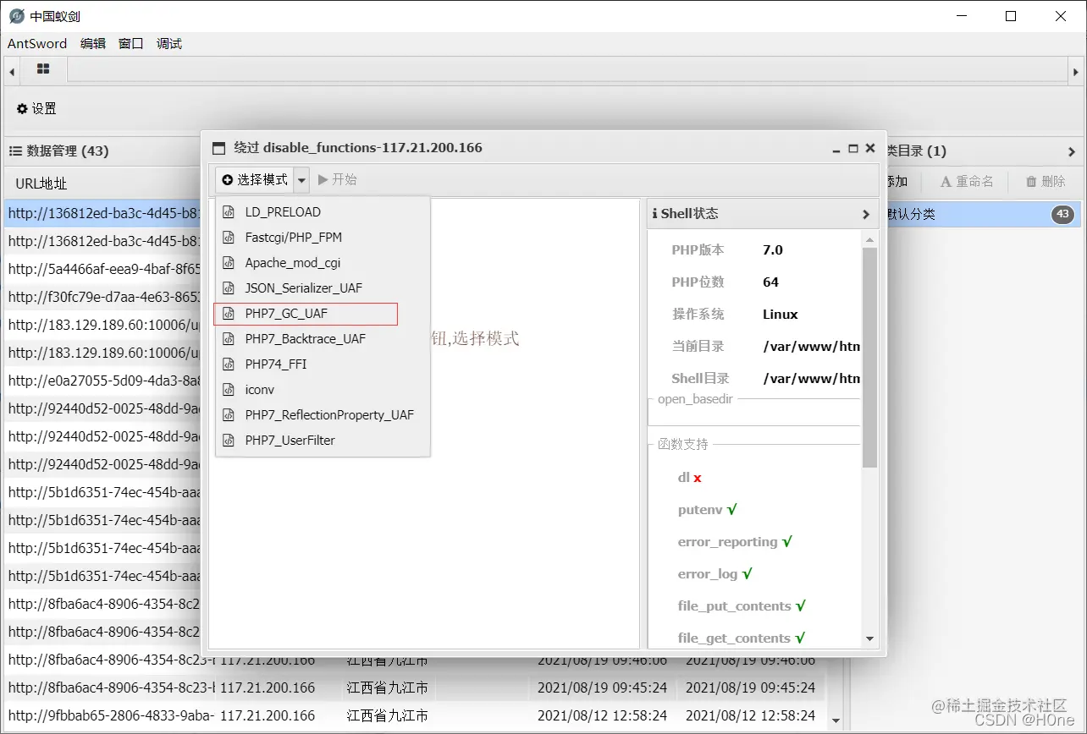Click the Fastcgi/PHP_FPM file code icon
The width and height of the screenshot is (1087, 734).
[228, 238]
